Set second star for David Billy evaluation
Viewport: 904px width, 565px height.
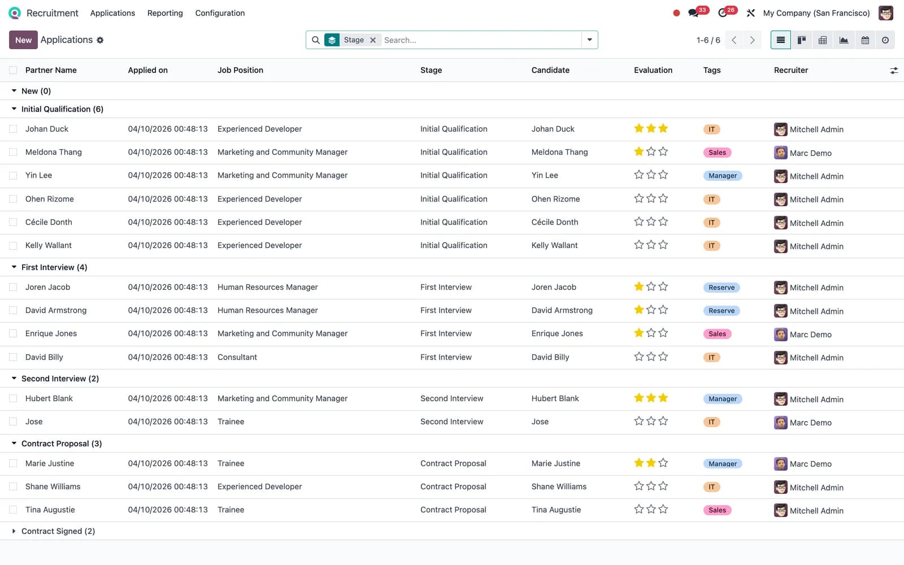(651, 357)
